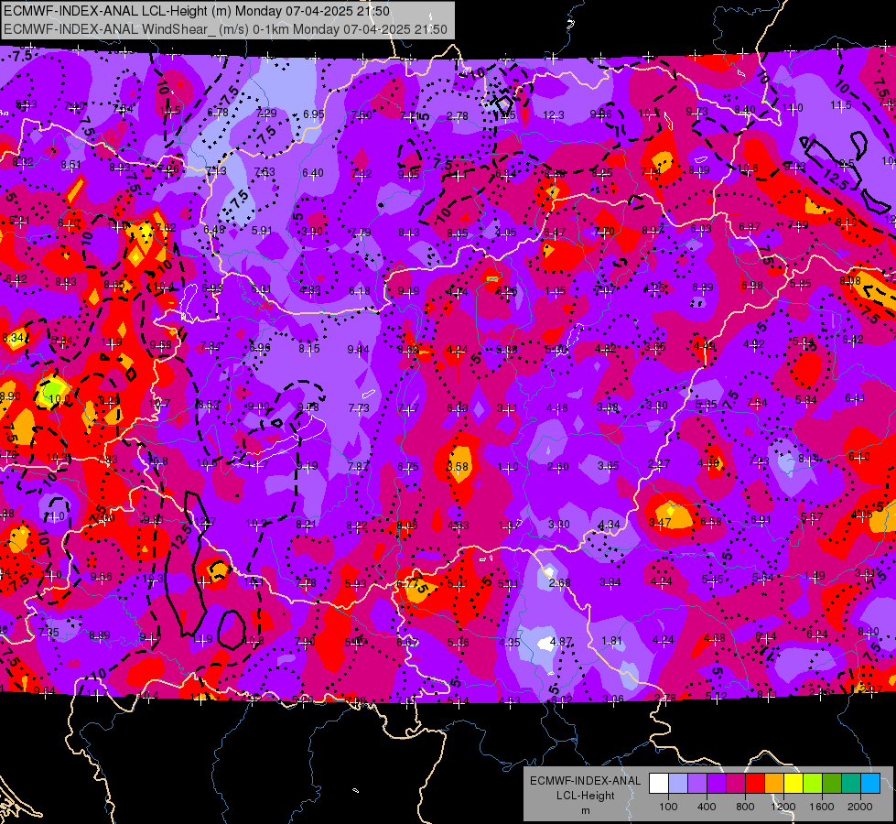Image resolution: width=896 pixels, height=824 pixels.
Task: Click the '4.87' grid value
Action: click(560, 642)
